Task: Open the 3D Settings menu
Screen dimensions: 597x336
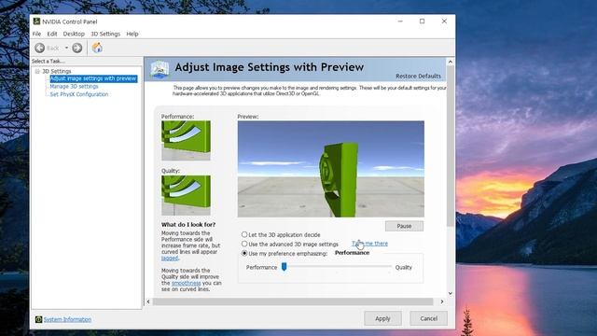Action: (x=105, y=34)
